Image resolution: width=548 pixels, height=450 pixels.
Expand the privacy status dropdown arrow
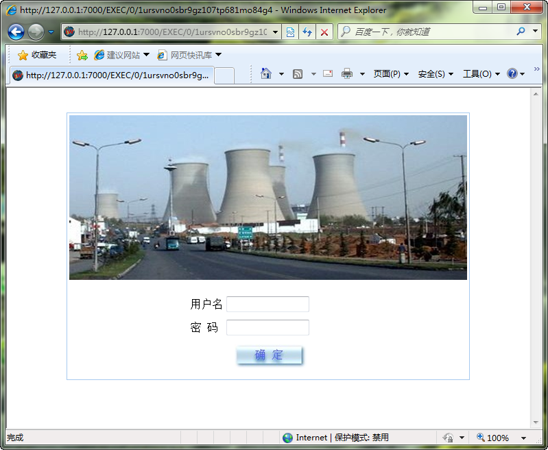[462, 438]
